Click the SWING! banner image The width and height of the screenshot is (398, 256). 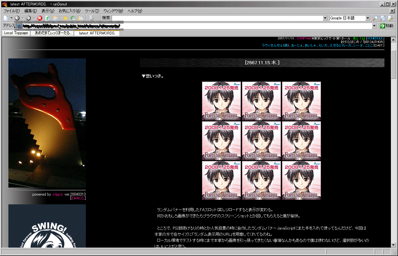click(47, 226)
